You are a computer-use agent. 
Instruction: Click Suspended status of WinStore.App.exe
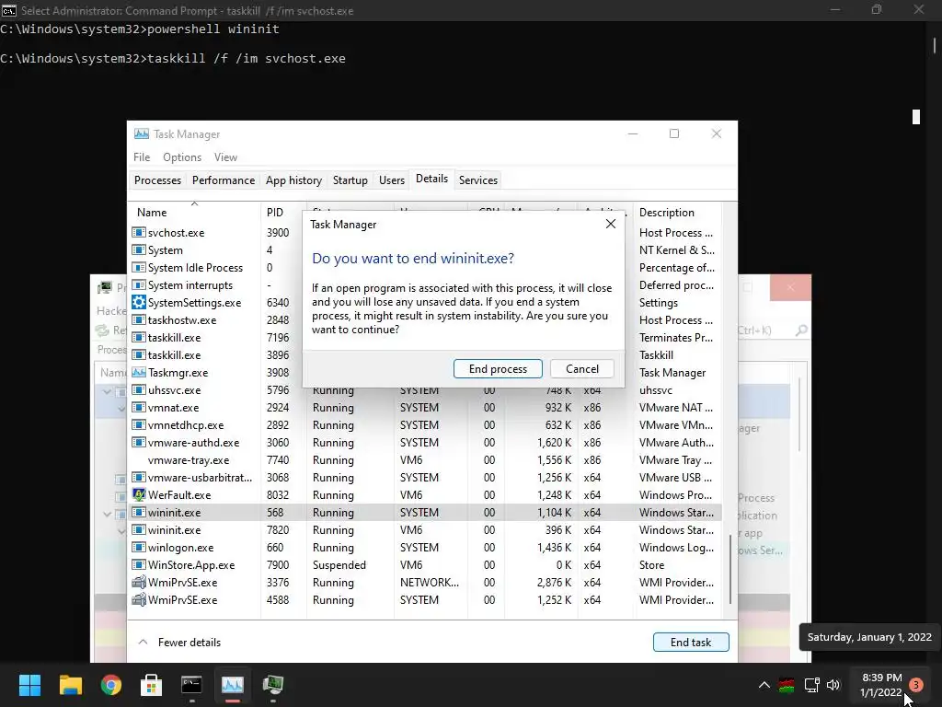click(339, 564)
